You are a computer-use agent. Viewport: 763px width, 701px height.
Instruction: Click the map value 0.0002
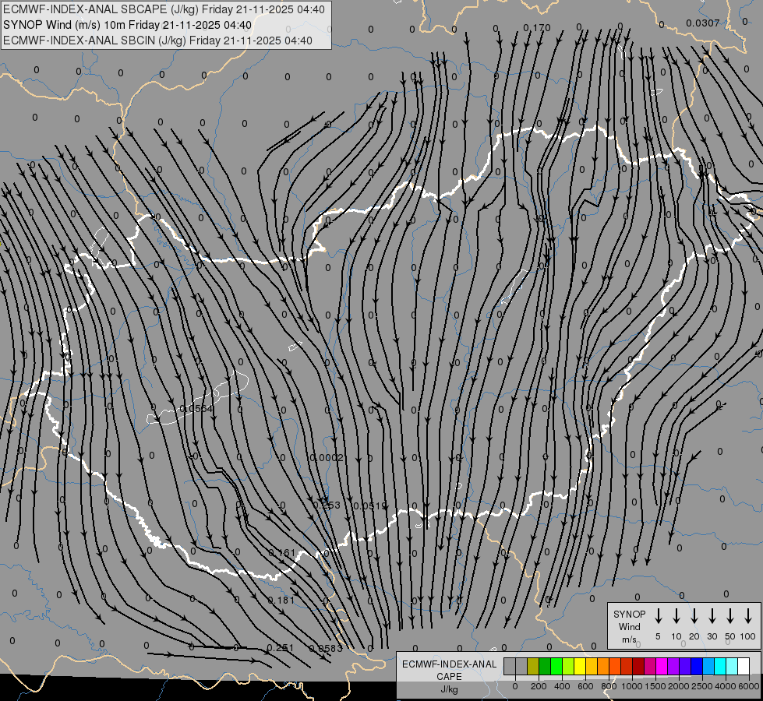click(x=327, y=458)
